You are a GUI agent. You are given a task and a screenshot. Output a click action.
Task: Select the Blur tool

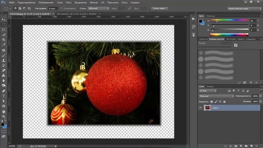tap(4, 81)
